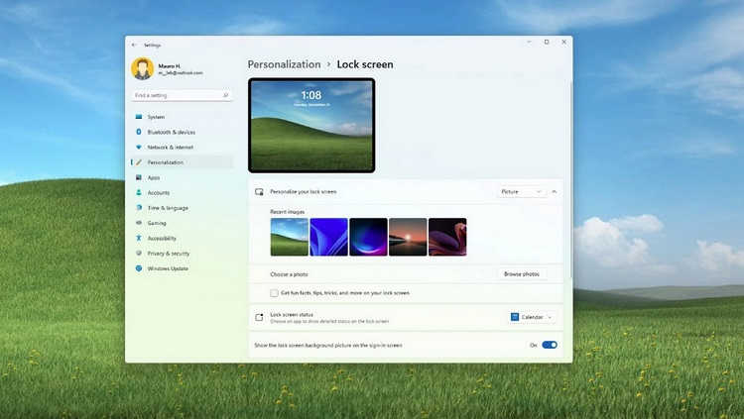Open Bluetooth & devices icon
744x419 pixels.
click(x=139, y=132)
